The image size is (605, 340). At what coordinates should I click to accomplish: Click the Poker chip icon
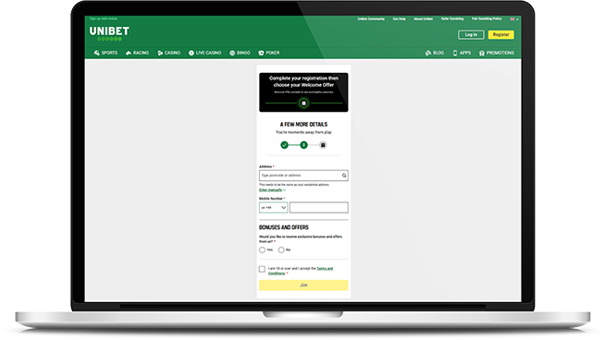coord(261,53)
